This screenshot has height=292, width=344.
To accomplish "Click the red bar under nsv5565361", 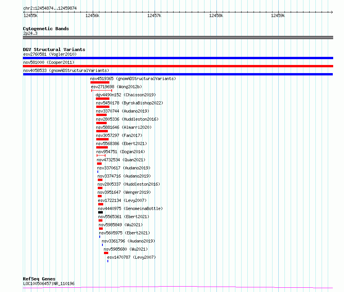I will 100,220.
